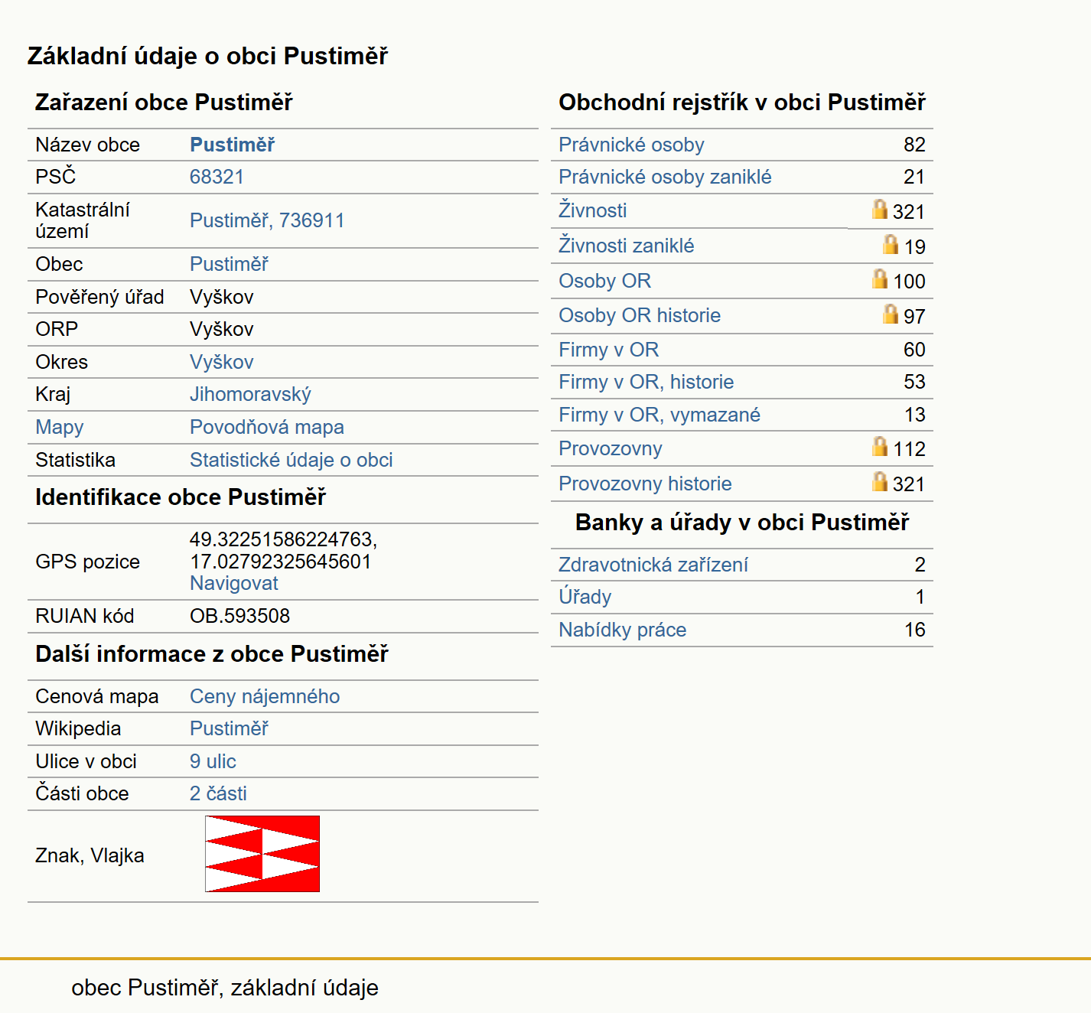Open Zdravotnická zařízení listing
The height and width of the screenshot is (1013, 1091).
click(653, 565)
